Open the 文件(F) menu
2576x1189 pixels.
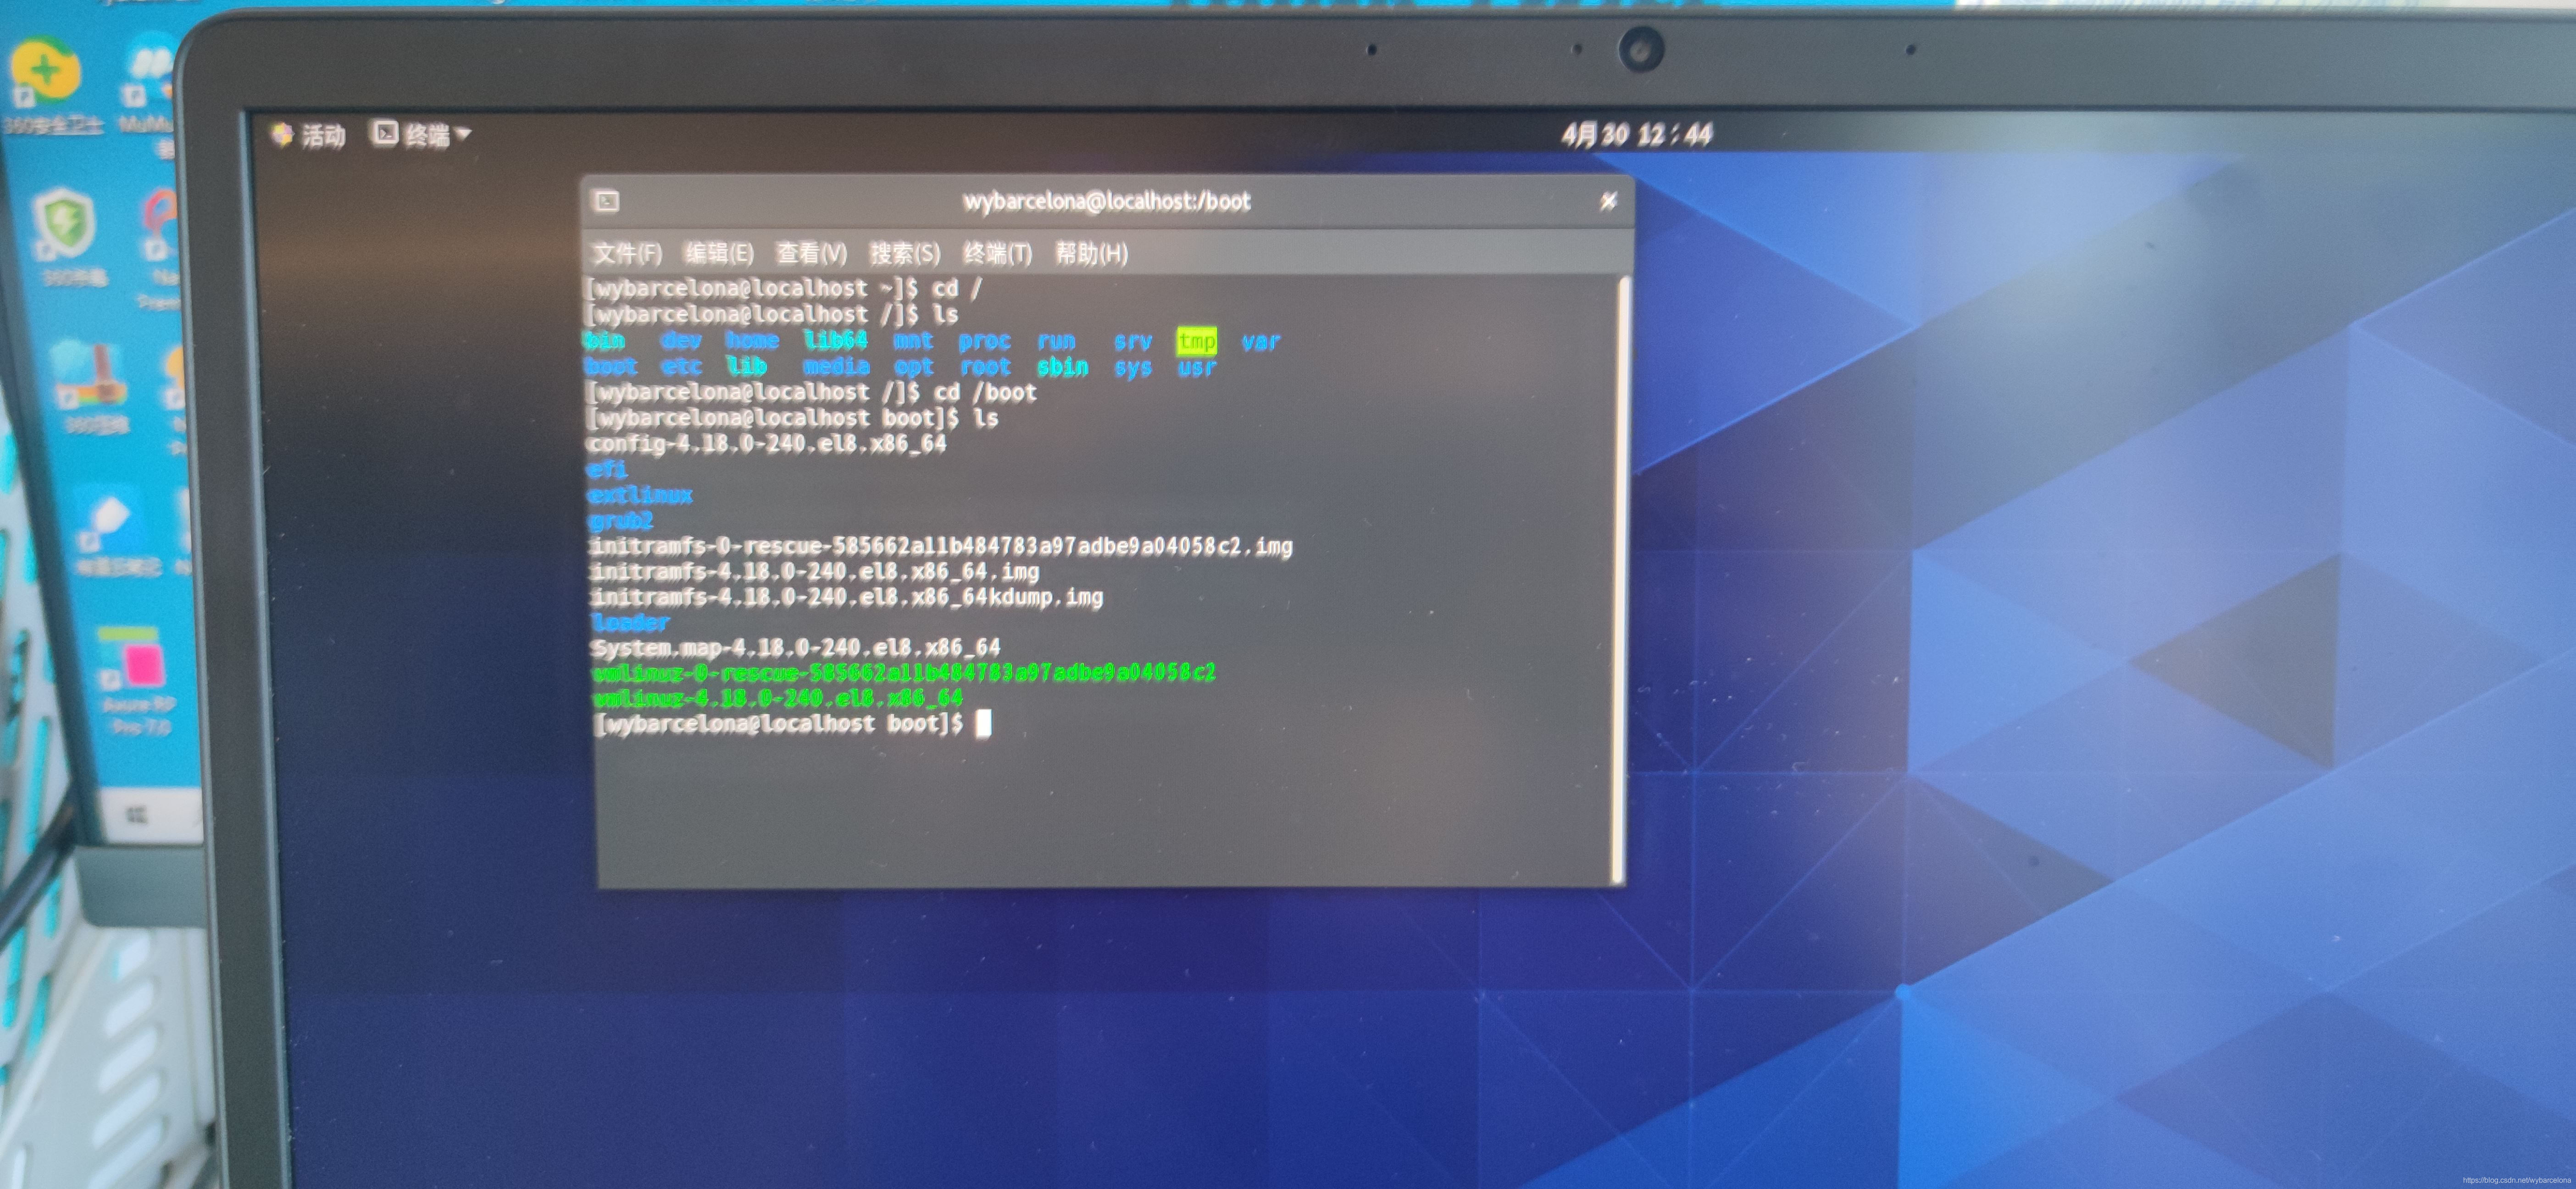(627, 253)
